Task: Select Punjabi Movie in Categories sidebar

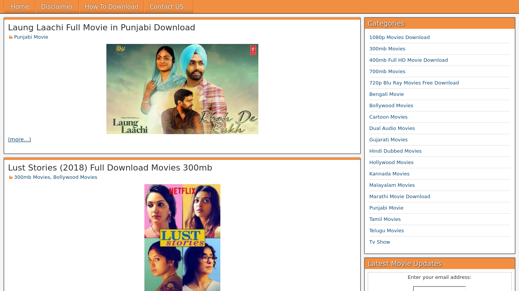Action: [386, 208]
